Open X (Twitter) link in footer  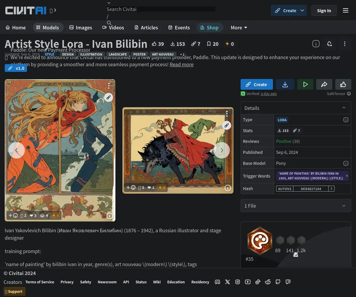(228, 282)
